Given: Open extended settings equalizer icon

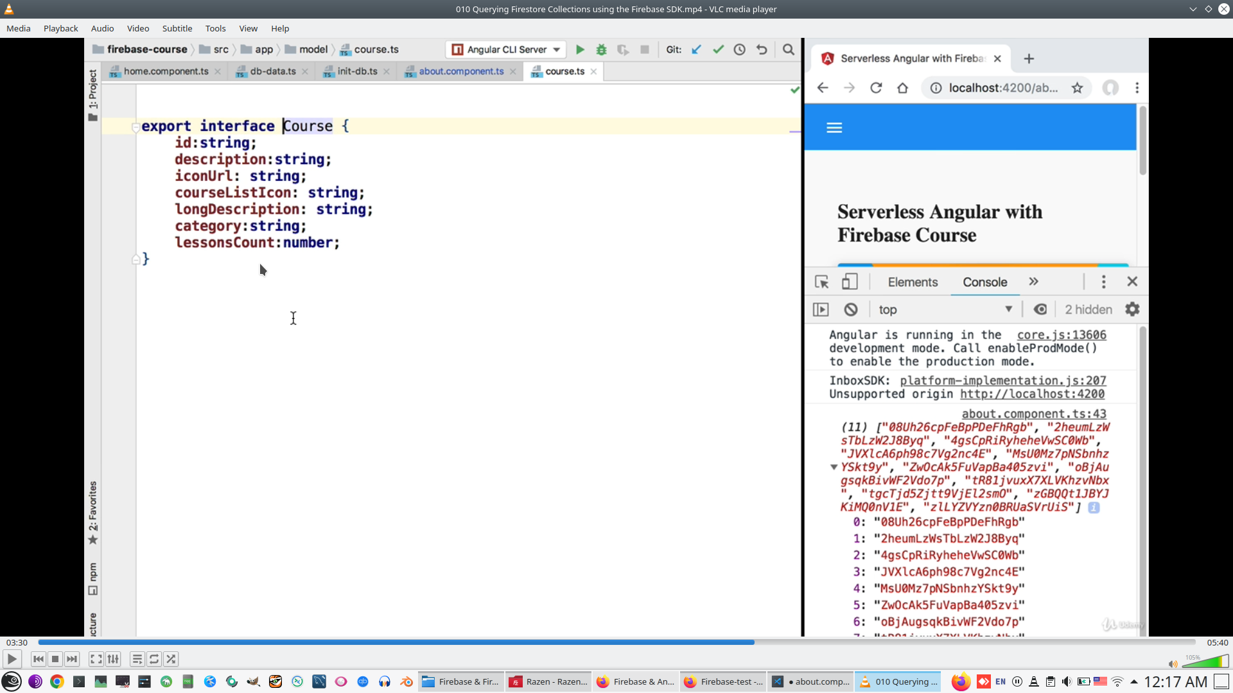Looking at the screenshot, I should (x=113, y=659).
